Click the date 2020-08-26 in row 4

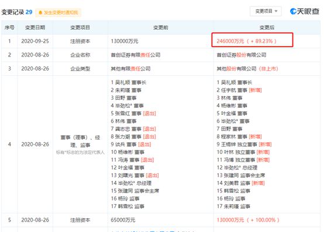(x=35, y=144)
